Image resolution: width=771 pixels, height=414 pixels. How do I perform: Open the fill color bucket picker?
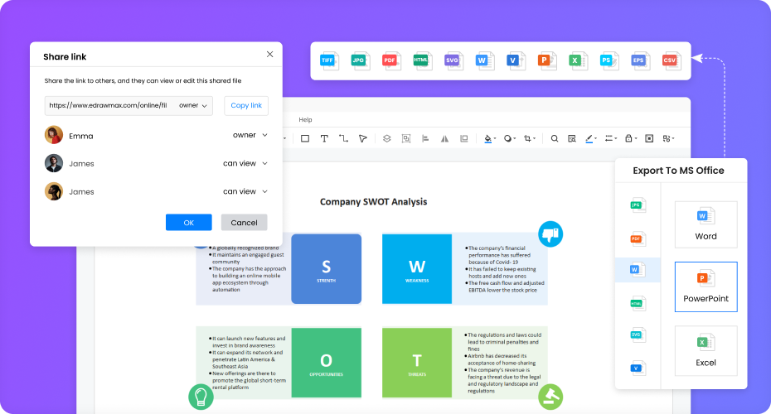tap(489, 139)
